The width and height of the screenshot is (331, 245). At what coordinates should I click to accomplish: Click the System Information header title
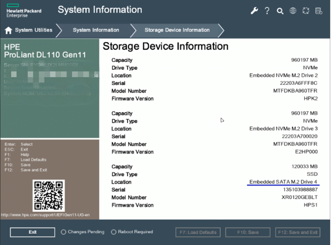tap(100, 10)
